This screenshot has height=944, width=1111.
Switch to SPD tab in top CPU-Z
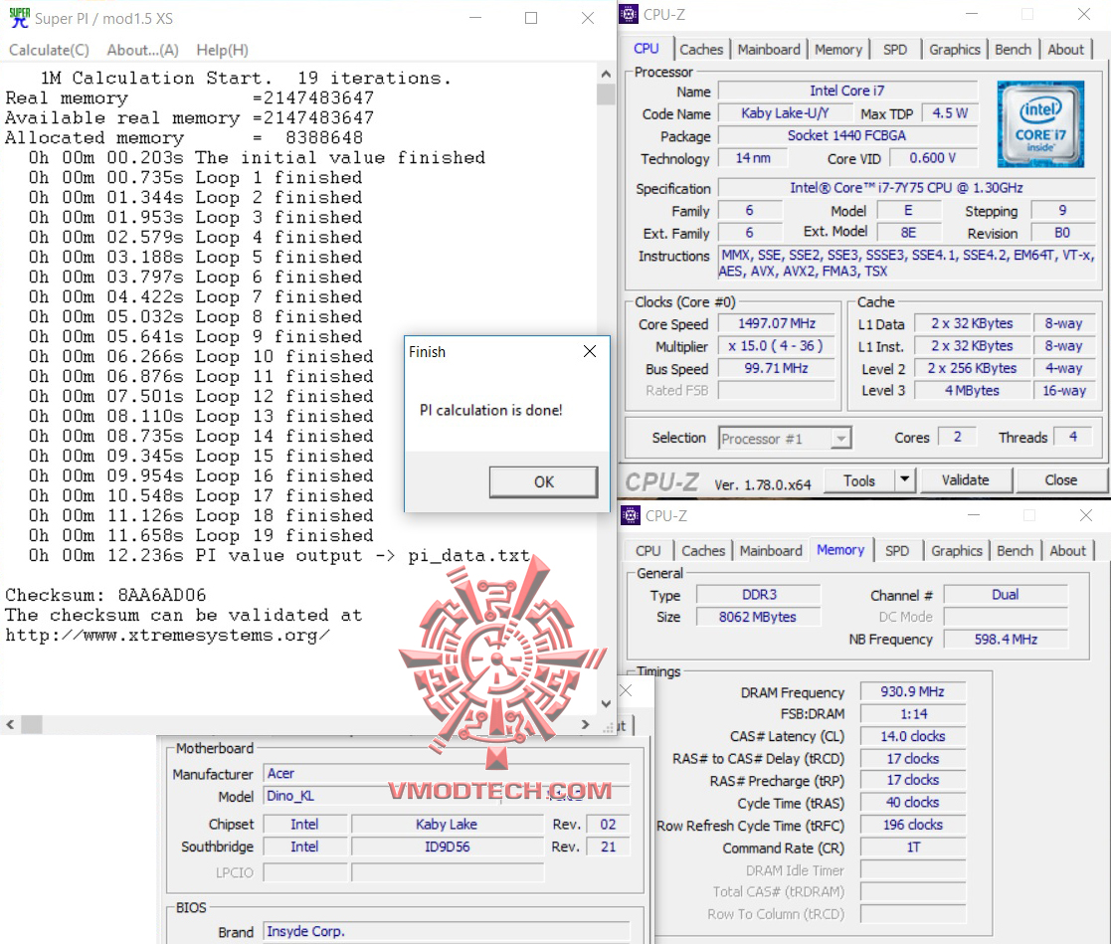(895, 50)
